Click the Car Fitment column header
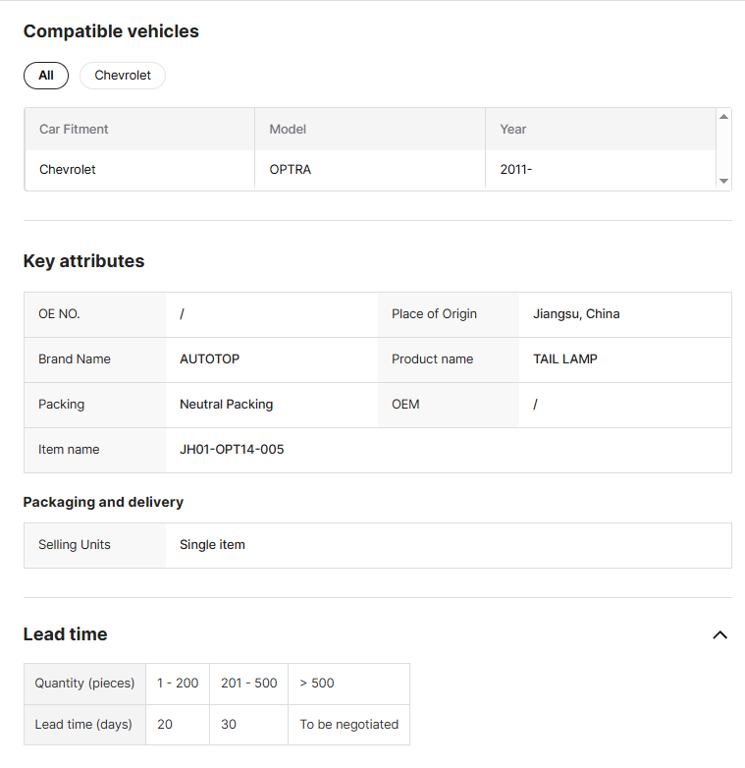Viewport: 745px width, 768px height. click(x=74, y=129)
